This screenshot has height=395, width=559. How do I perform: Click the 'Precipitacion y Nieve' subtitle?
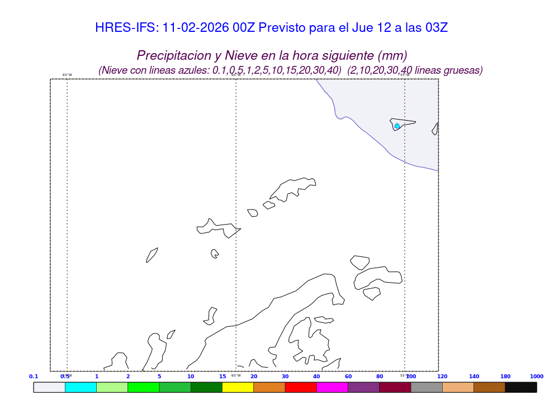(272, 55)
